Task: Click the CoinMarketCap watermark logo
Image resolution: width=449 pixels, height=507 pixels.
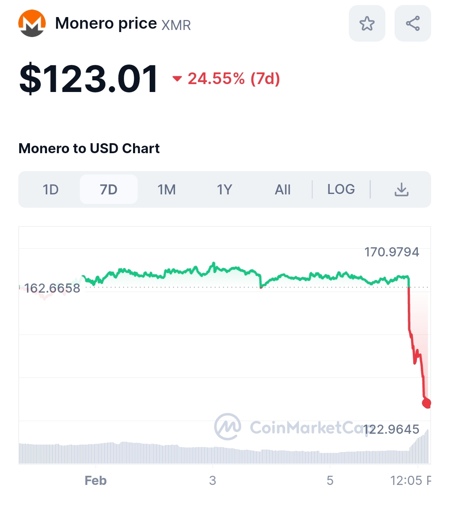Action: 227,427
